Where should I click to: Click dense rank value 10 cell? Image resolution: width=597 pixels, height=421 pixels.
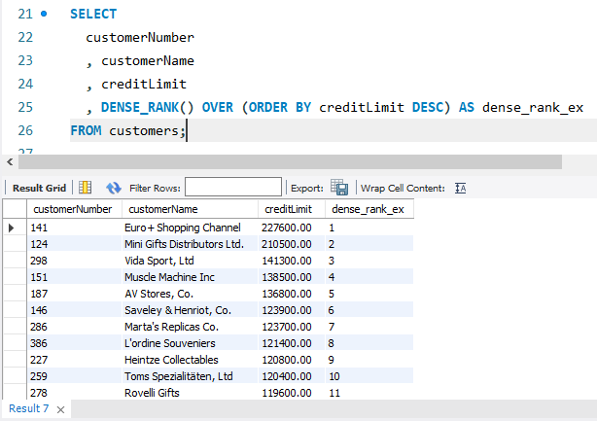point(369,376)
